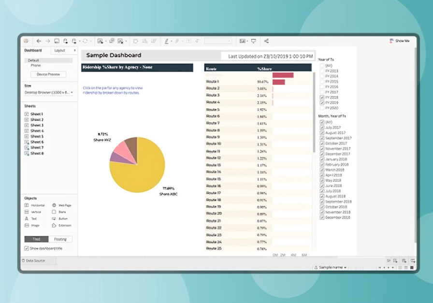Toggle Show dashboard title checkbox
The width and height of the screenshot is (433, 303).
tap(27, 248)
